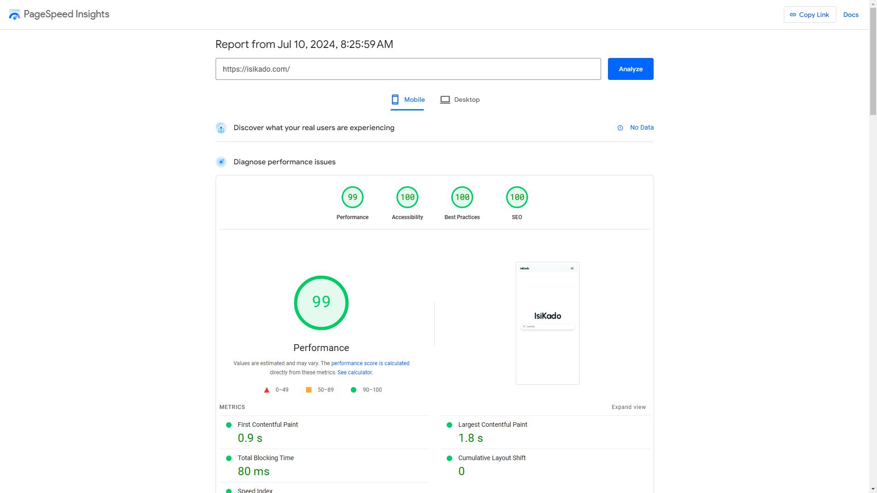Open the Docs link

click(x=851, y=14)
